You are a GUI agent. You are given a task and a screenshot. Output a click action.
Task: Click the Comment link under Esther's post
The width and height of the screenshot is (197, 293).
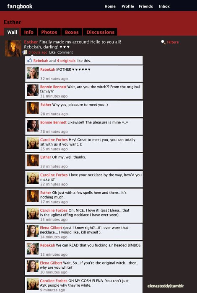pyautogui.click(x=65, y=52)
